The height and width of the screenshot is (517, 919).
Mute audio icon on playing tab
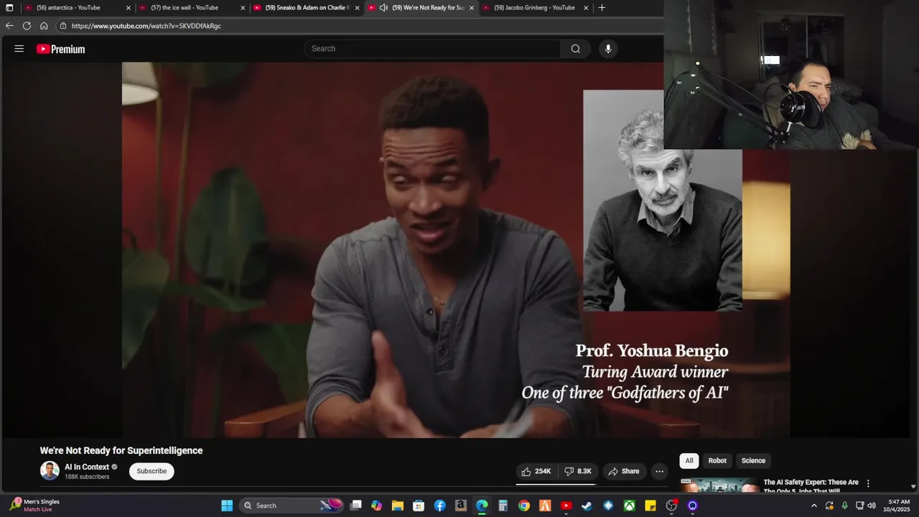point(383,8)
